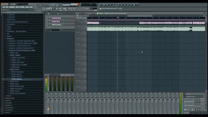Image resolution: width=208 pixels, height=117 pixels.
Task: Click the third green channel button
Action: click(56, 25)
